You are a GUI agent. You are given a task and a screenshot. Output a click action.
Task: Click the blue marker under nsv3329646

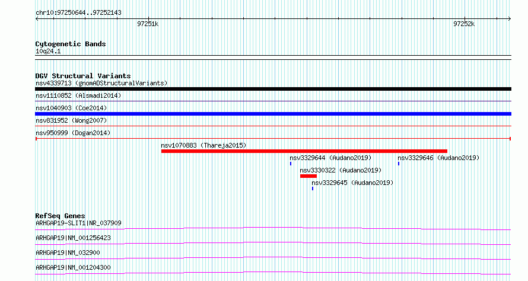399,164
